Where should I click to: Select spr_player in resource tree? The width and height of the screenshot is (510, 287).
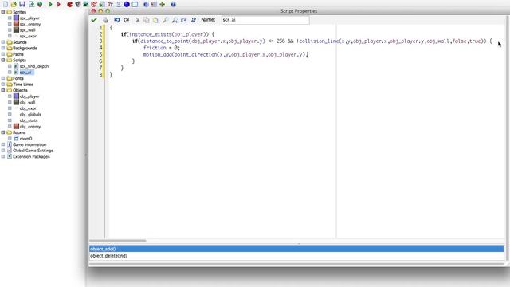(29, 18)
